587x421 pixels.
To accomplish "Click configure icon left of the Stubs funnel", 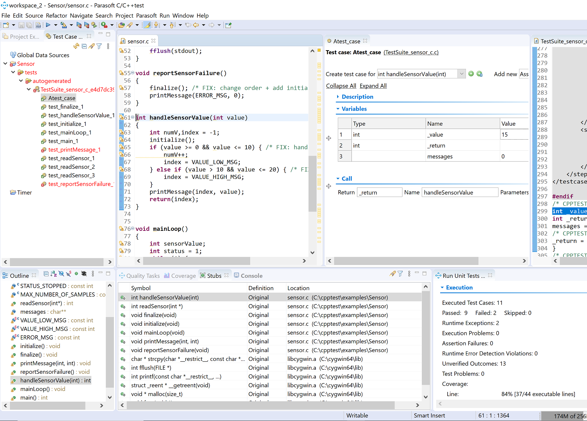I will click(x=393, y=274).
